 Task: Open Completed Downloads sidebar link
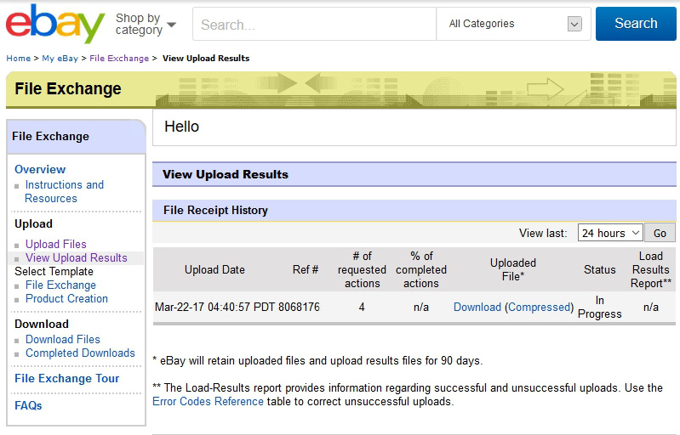tap(80, 353)
